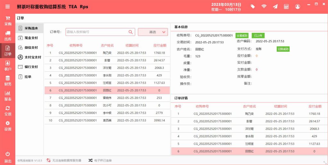Select 订单详情 row 1 with amount 1760.18

point(249,114)
